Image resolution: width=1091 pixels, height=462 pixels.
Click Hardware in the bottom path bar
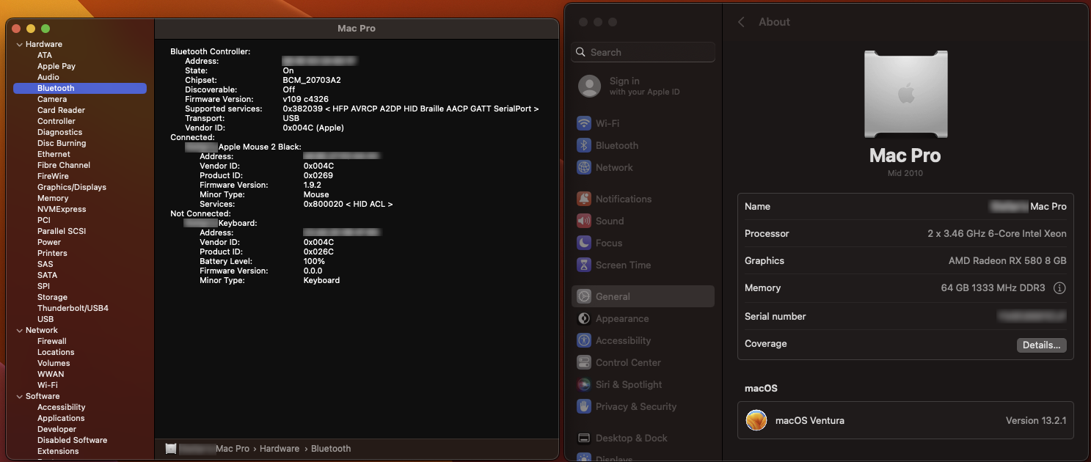[280, 449]
